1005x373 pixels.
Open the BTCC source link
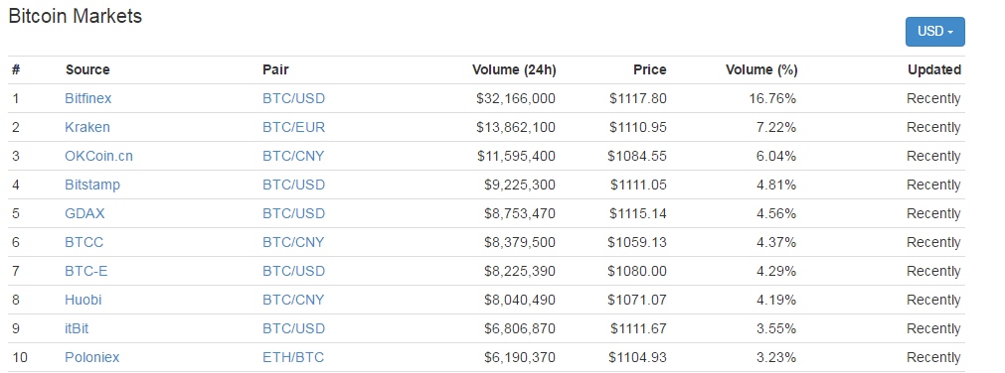84,242
